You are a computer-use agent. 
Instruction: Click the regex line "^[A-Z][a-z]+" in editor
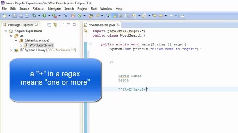(133, 89)
